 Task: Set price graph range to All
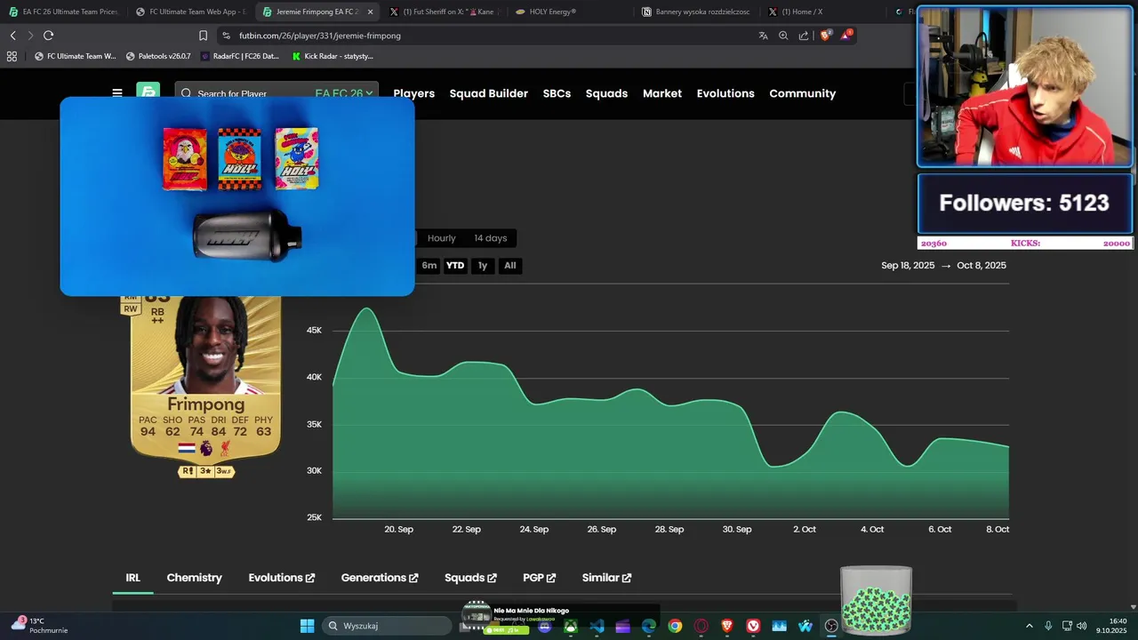pos(509,266)
